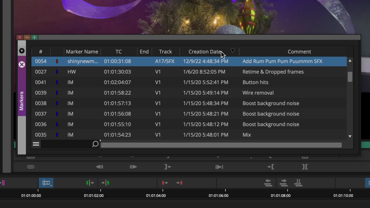Toggle the highlighted segment mode timeline button
This screenshot has height=208, width=370.
click(x=46, y=183)
